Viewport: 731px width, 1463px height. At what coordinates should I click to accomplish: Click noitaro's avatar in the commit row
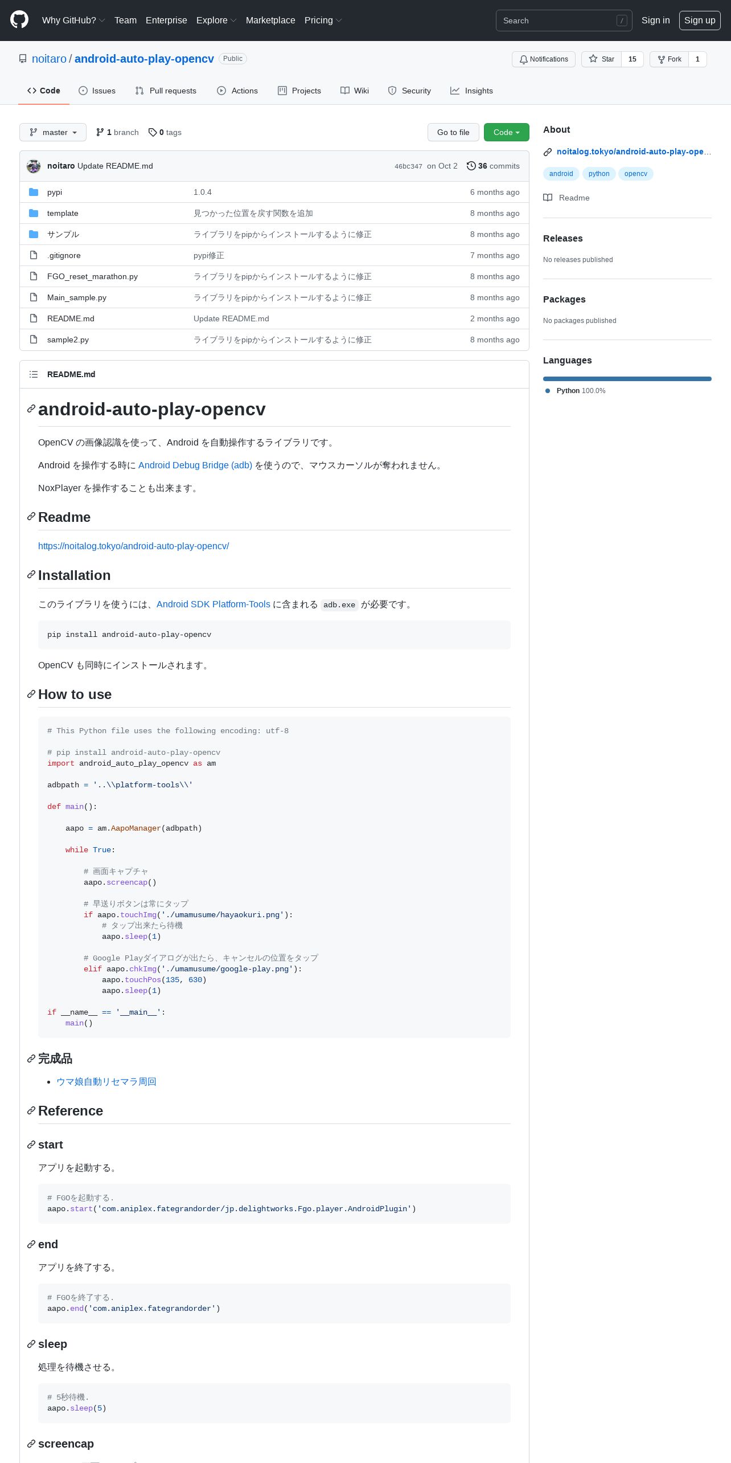coord(34,166)
